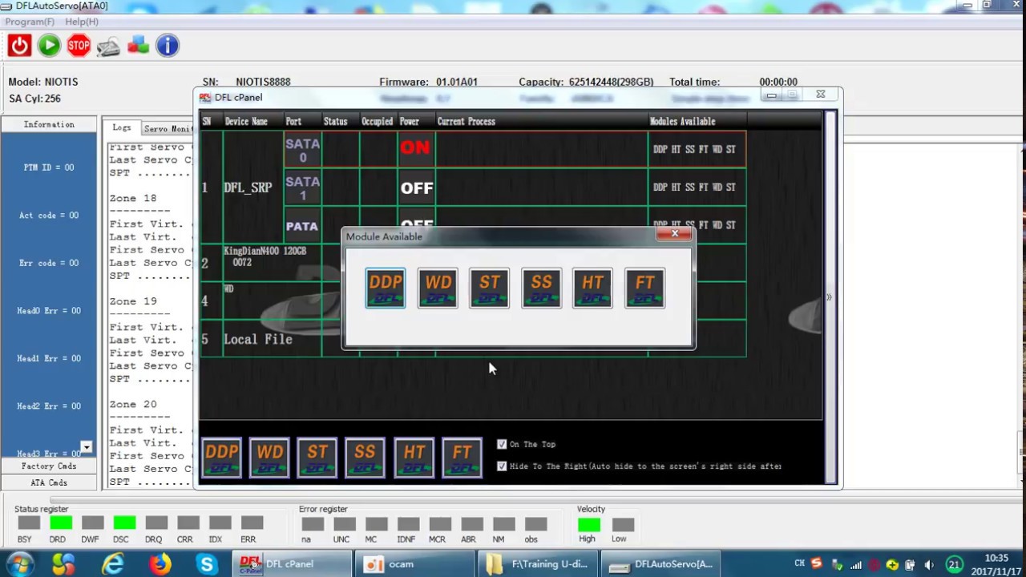Open the Windows Start menu
The image size is (1026, 577).
[x=19, y=564]
